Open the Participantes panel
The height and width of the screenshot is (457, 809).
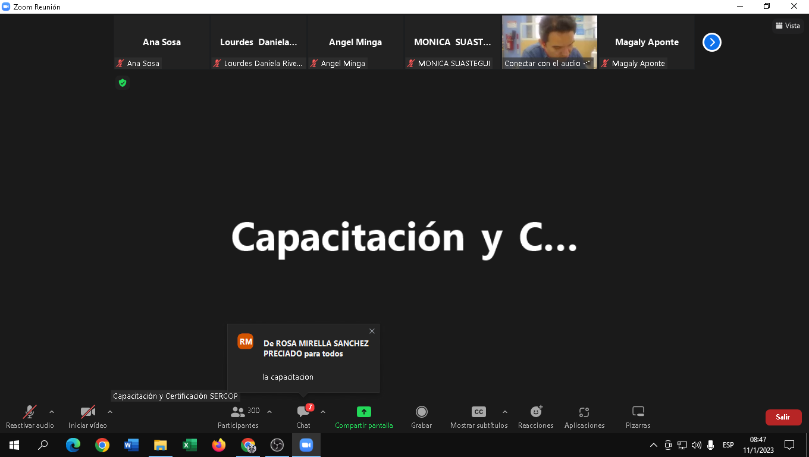[238, 416]
